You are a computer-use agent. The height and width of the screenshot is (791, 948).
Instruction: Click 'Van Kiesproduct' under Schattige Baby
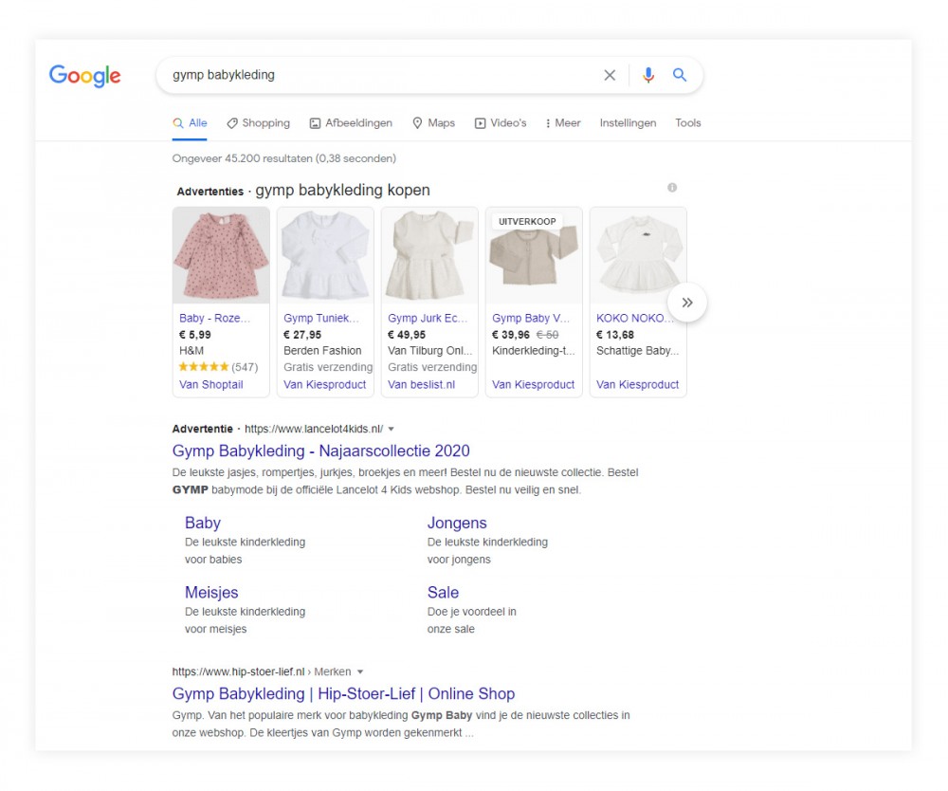point(637,385)
